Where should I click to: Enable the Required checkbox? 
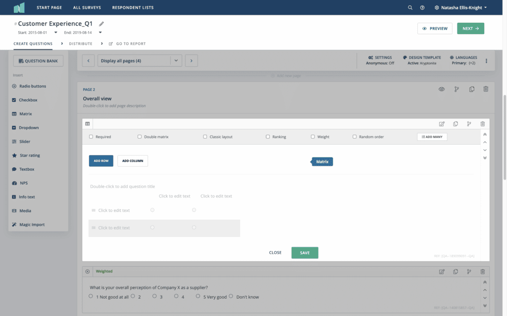pyautogui.click(x=91, y=137)
